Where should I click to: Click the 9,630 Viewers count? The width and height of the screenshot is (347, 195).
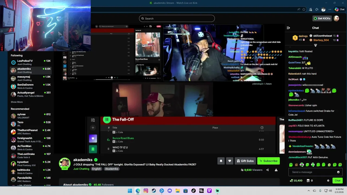tap(252, 170)
